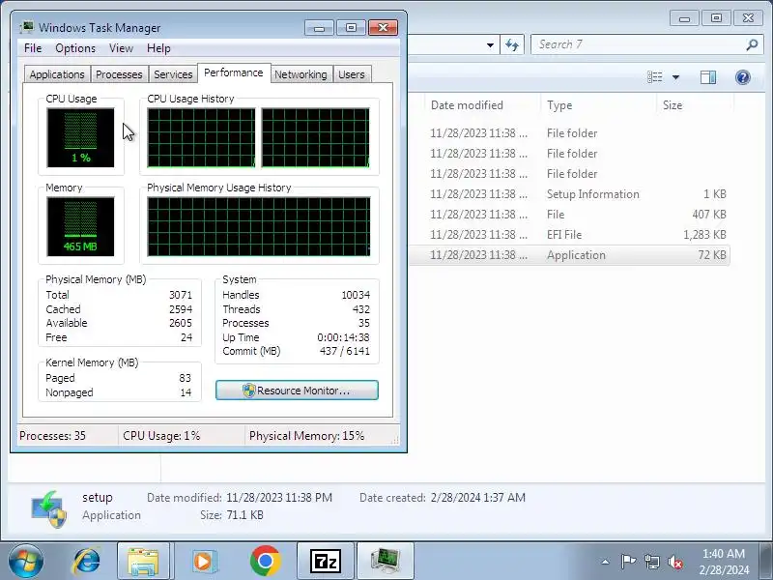Open Windows Media Player from taskbar

click(204, 562)
